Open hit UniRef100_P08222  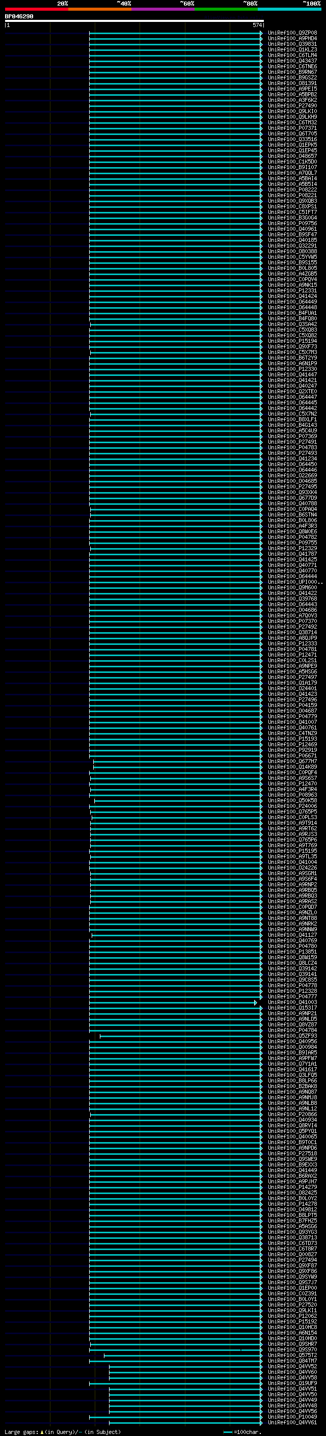tap(292, 189)
